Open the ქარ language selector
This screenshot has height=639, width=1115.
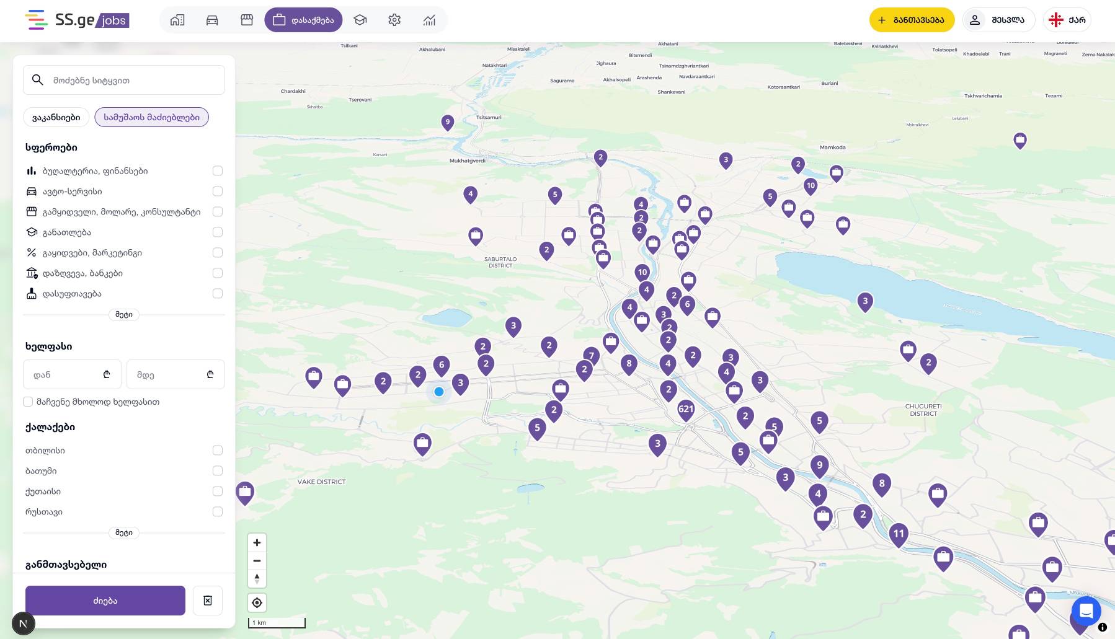[x=1067, y=20]
